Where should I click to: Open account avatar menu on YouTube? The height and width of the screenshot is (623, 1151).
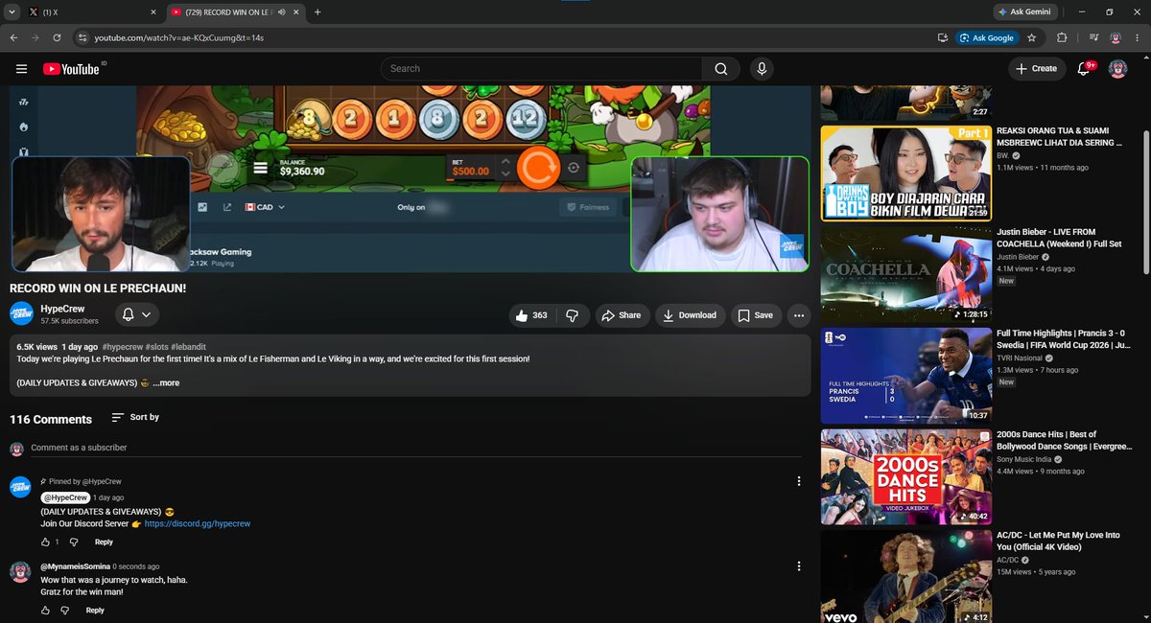pos(1117,69)
